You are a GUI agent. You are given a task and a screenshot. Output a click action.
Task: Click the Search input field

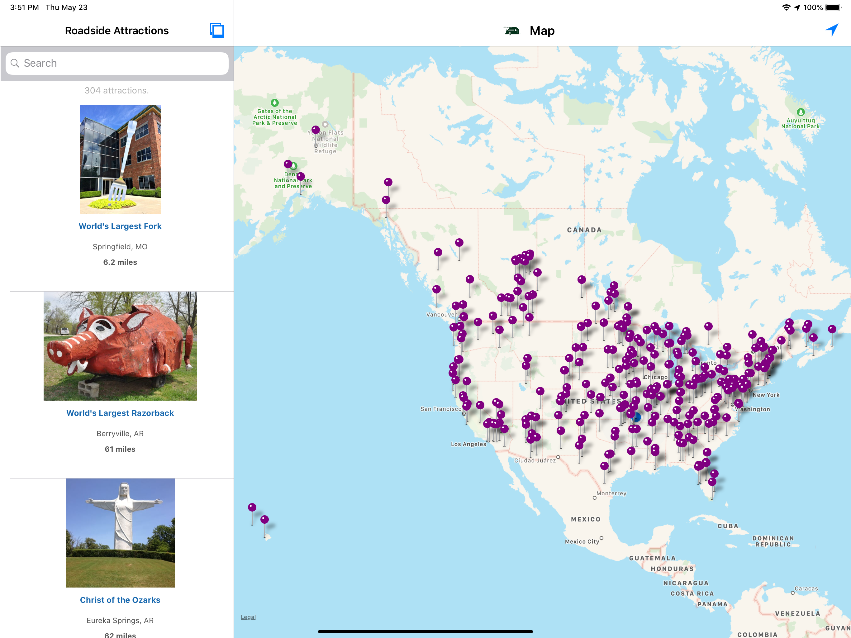(117, 63)
